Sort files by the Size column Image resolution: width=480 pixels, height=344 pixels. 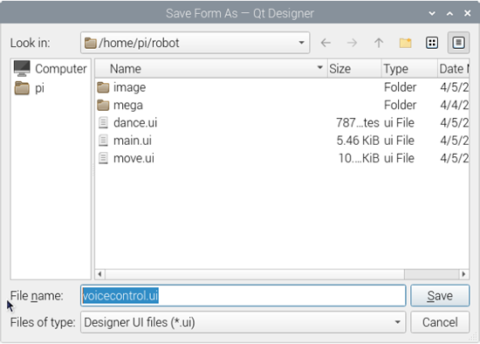pos(354,69)
